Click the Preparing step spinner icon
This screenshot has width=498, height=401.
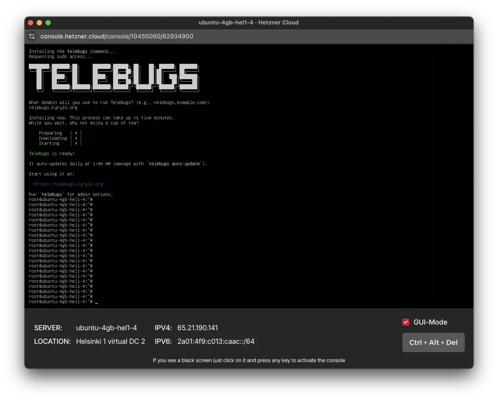pos(75,133)
